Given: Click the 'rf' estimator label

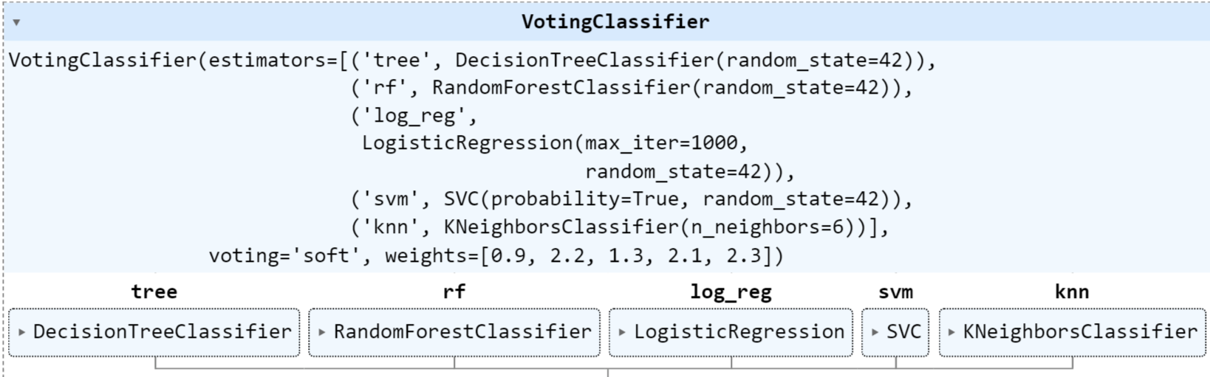Looking at the screenshot, I should pos(454,291).
